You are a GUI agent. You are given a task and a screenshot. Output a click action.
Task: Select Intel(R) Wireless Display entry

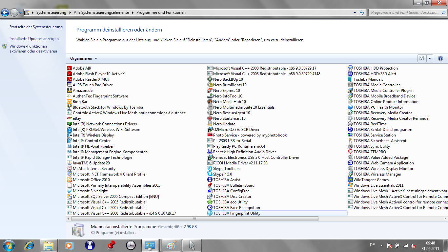coord(90,135)
